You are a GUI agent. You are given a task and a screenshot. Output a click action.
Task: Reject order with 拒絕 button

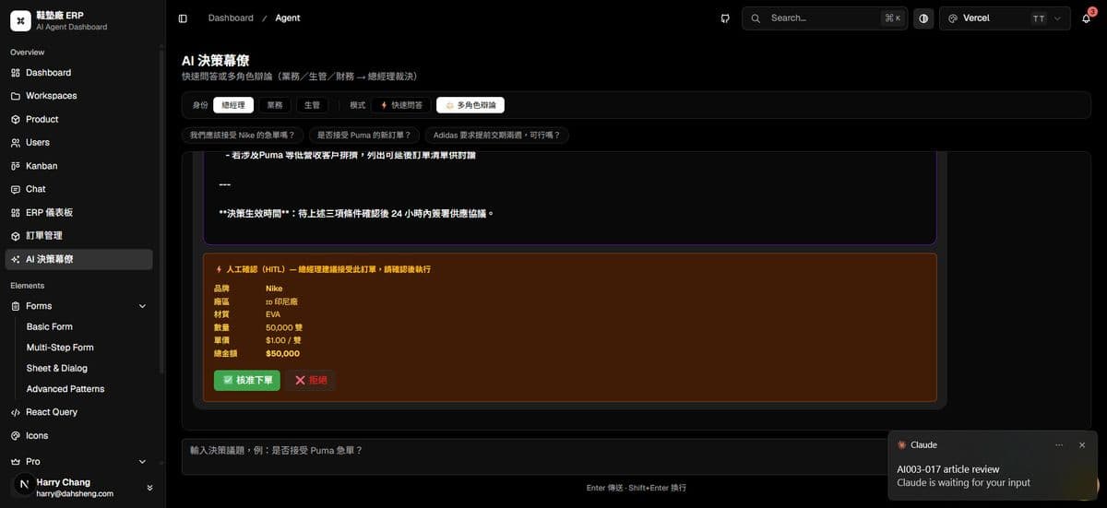pyautogui.click(x=311, y=380)
